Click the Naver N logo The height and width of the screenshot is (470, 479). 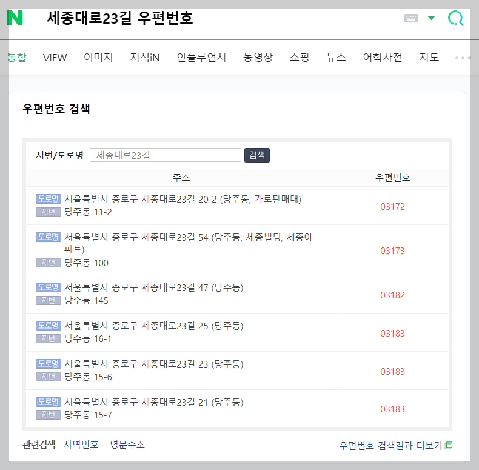click(x=15, y=18)
